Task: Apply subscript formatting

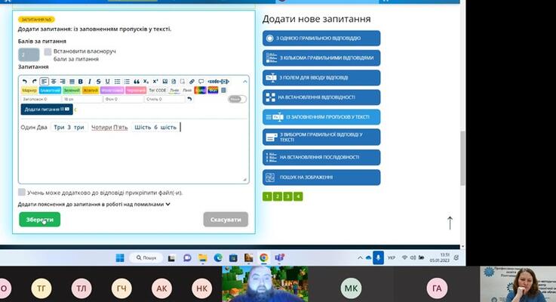Action: pos(146,82)
